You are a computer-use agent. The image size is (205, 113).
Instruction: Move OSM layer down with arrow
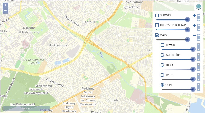click(x=198, y=89)
